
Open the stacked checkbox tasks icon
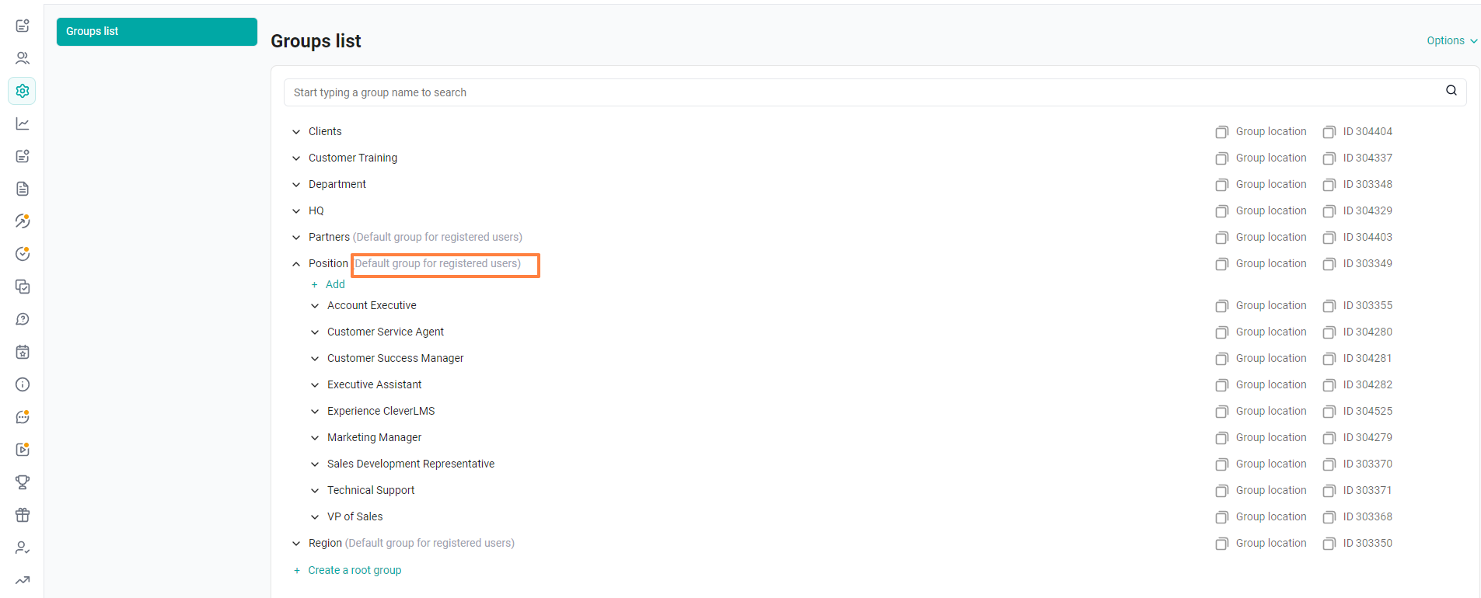[x=23, y=287]
